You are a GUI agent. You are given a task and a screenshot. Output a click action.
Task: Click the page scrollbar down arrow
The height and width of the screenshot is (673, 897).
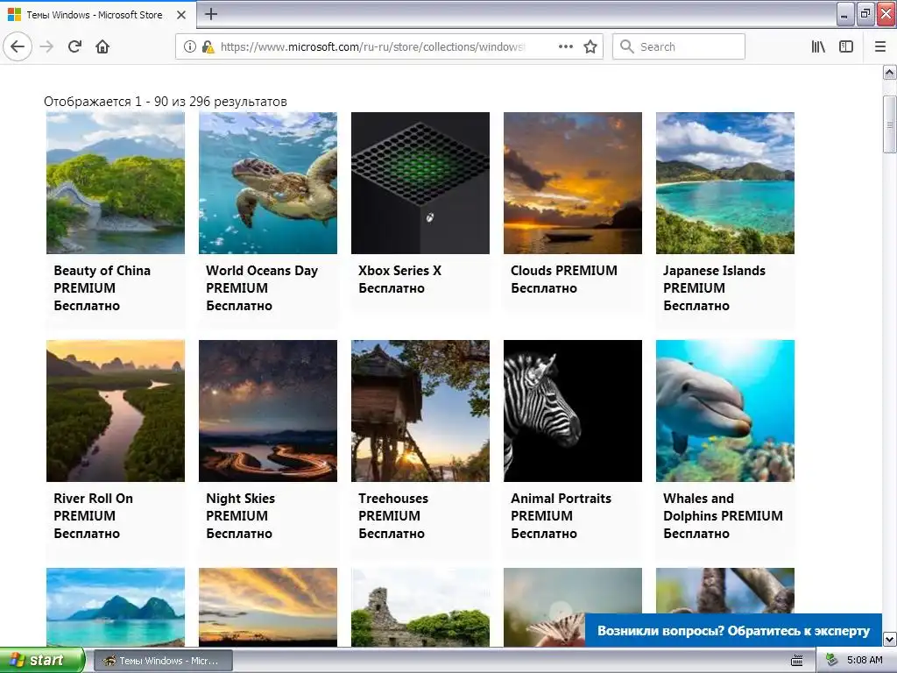tap(889, 639)
